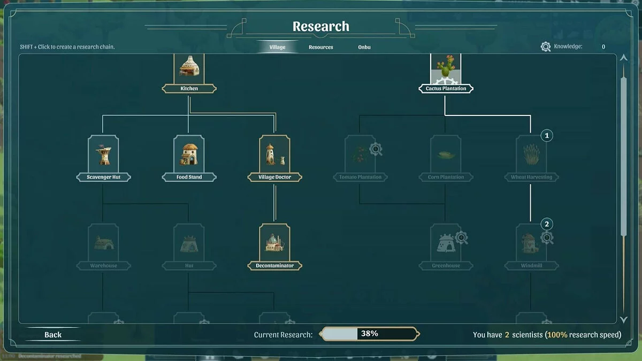
Task: Queue the Windmill research icon
Action: [531, 242]
